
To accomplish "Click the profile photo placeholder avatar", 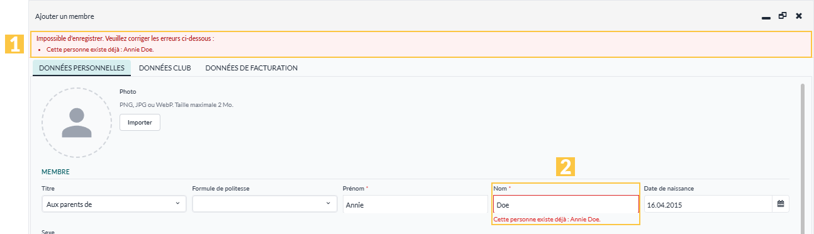I will pos(77,123).
